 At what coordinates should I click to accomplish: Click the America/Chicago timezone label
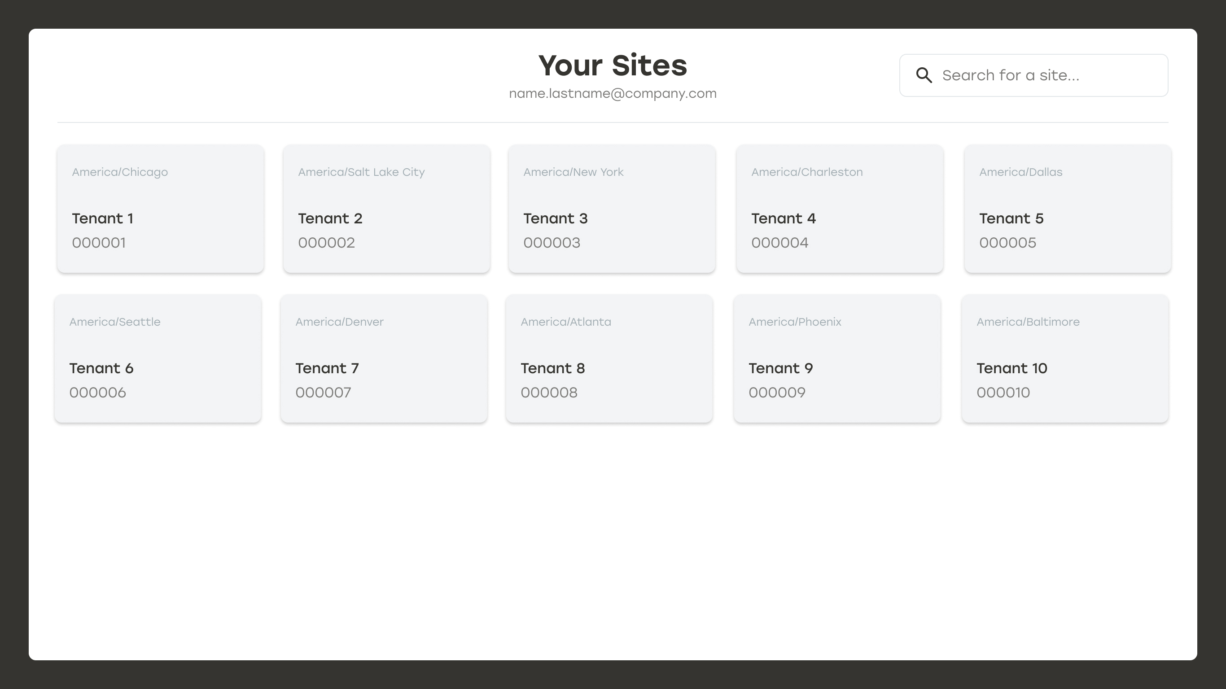tap(120, 172)
